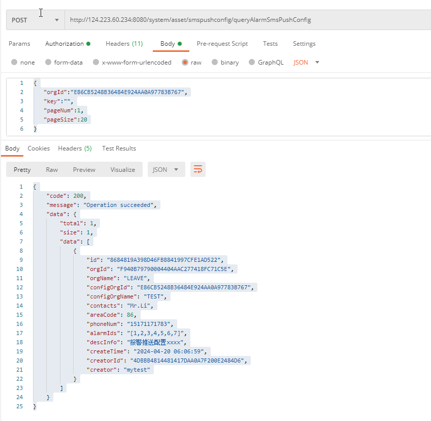
Task: Expand the JSON body type dropdown
Action: pos(307,63)
